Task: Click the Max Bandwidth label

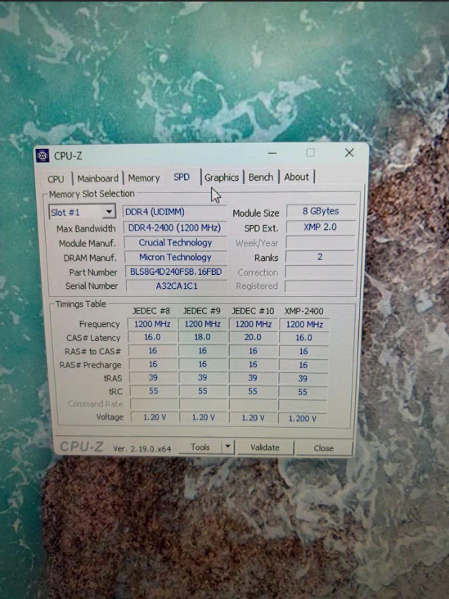Action: click(86, 229)
